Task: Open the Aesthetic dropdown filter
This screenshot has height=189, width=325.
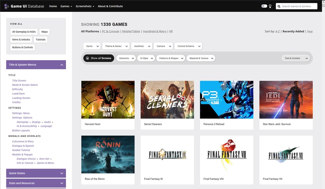Action: tap(142, 46)
